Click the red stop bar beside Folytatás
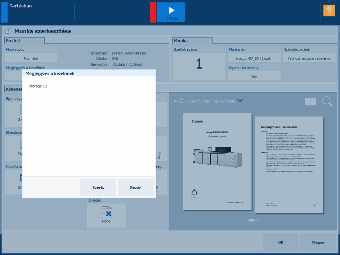This screenshot has width=340, height=255. point(153,12)
